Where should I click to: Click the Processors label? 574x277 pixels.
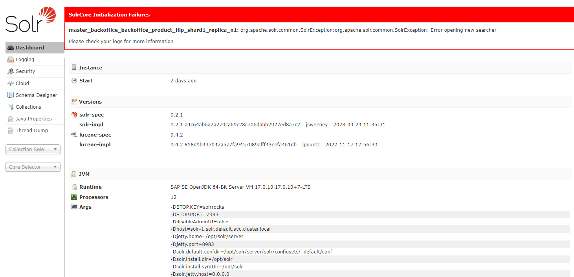tap(94, 197)
